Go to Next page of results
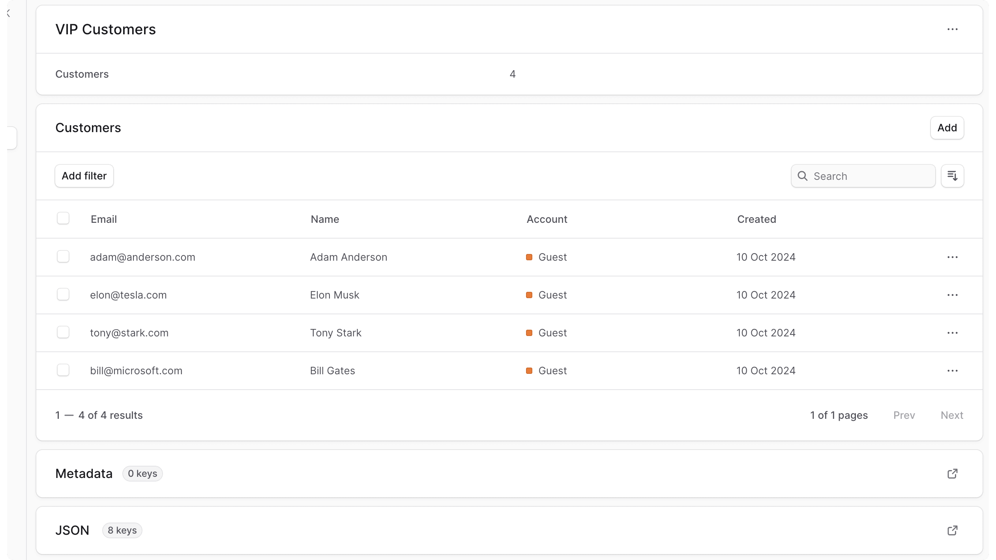996x560 pixels. pos(951,415)
